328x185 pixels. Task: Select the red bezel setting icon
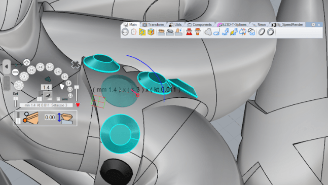[x=189, y=32]
